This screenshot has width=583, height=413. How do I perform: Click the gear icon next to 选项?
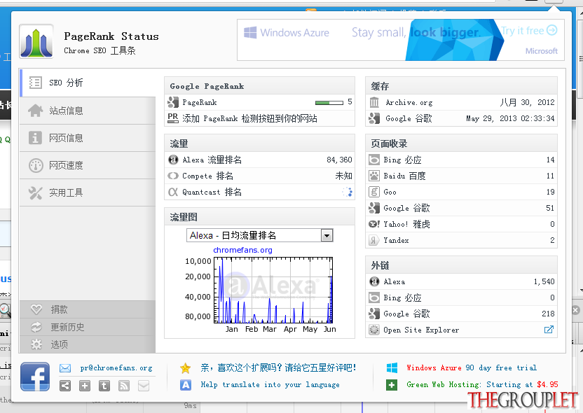click(x=36, y=344)
